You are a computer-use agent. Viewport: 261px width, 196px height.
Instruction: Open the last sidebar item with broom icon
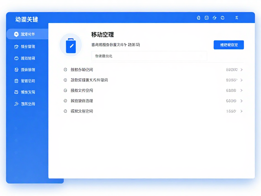[x=24, y=104]
